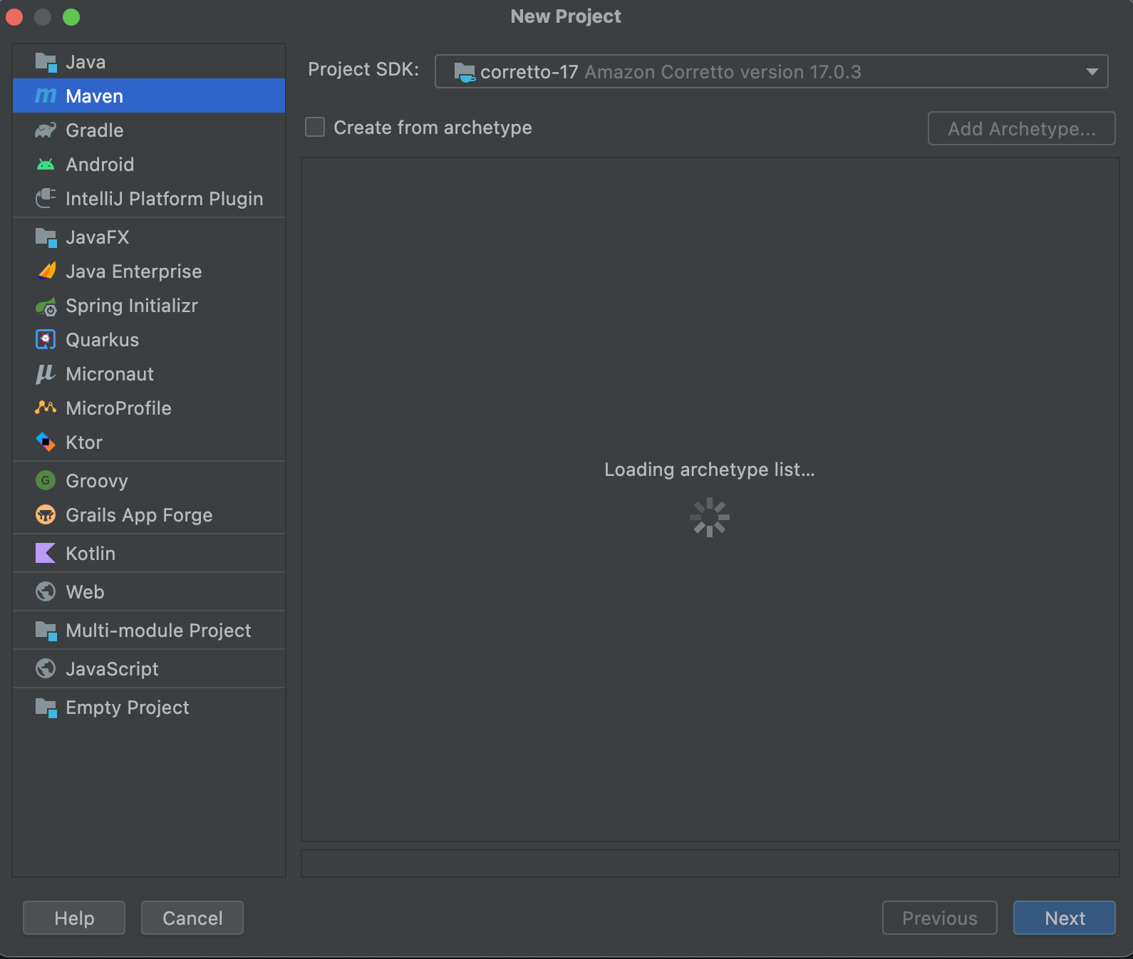
Task: Select the Groovy label
Action: point(97,481)
